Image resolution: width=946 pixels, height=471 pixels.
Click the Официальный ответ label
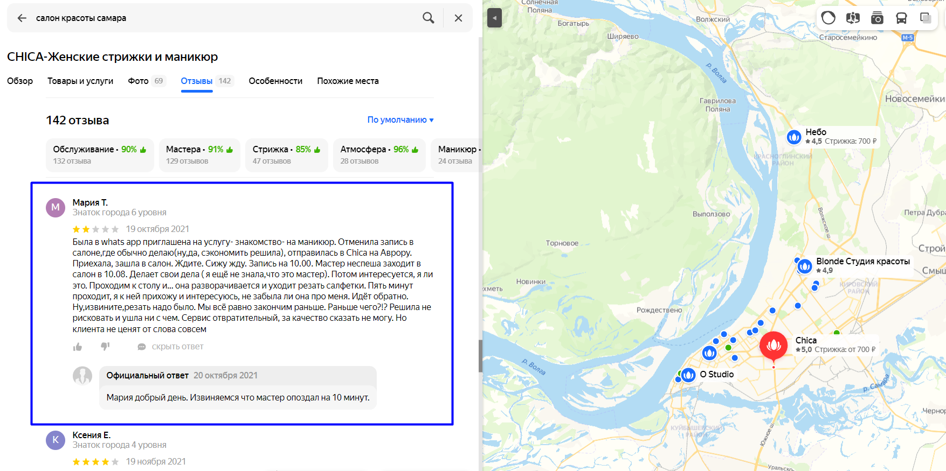coord(147,376)
